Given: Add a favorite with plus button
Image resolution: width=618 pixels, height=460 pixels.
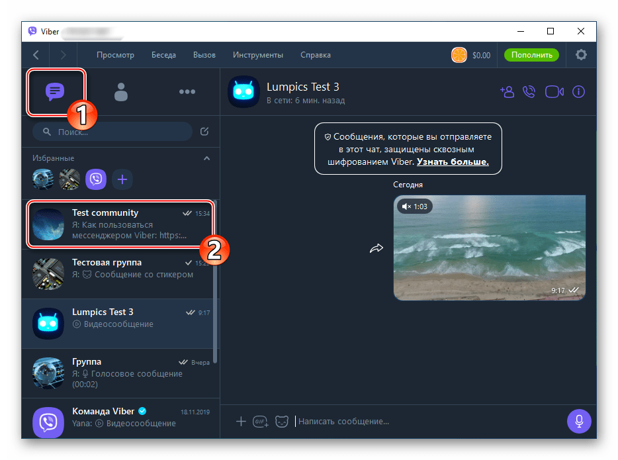Looking at the screenshot, I should point(122,179).
